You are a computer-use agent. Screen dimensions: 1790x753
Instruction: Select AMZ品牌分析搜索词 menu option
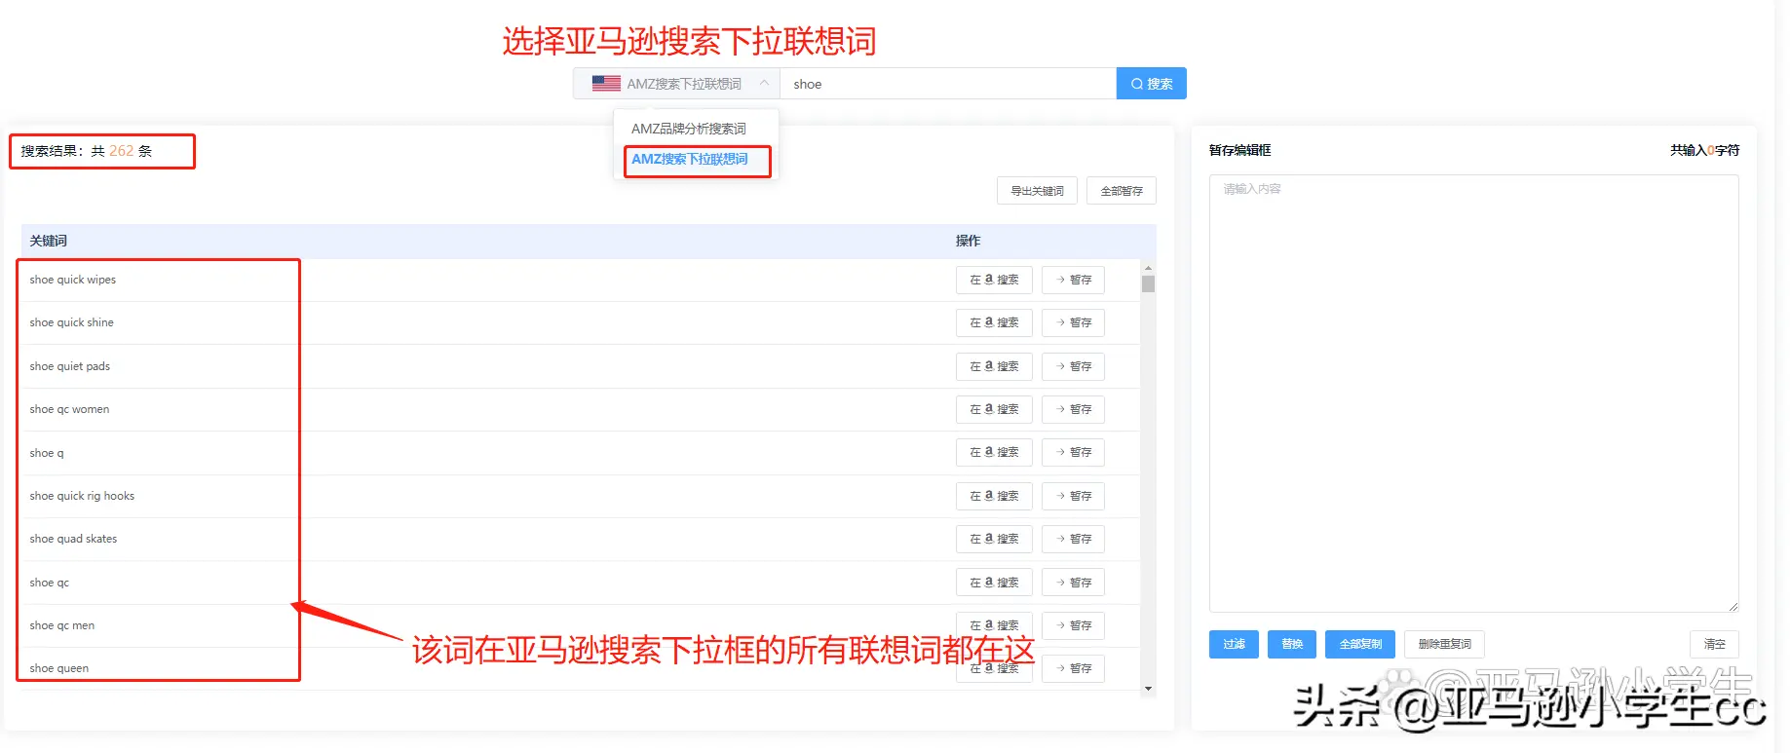pyautogui.click(x=689, y=129)
